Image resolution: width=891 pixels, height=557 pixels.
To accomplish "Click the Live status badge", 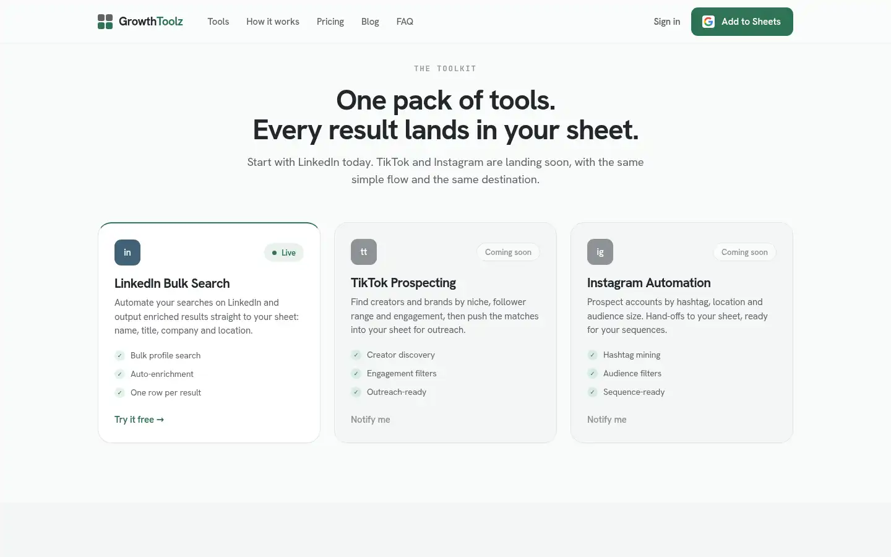I will [x=284, y=253].
